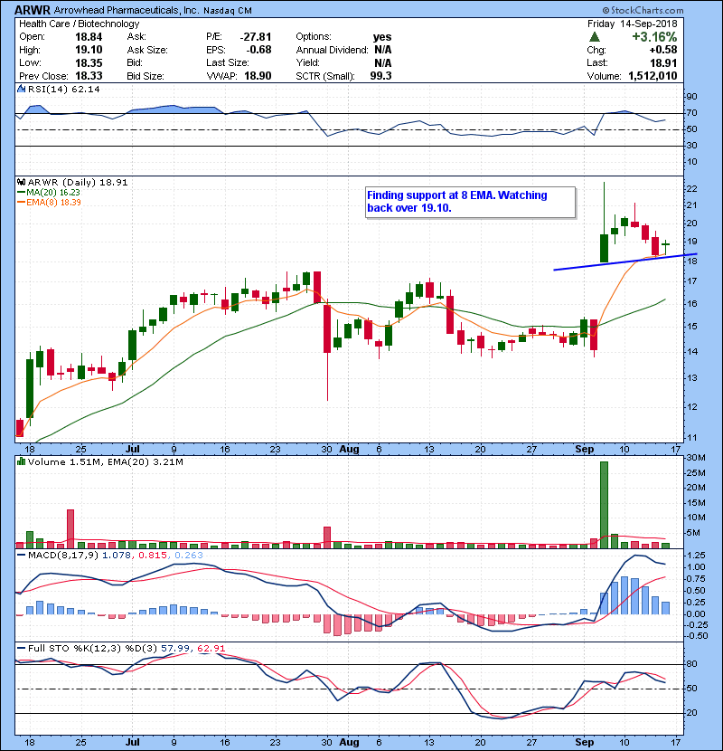
Task: Click the candlestick icon beside ARWR (Daily)
Action: pos(21,182)
